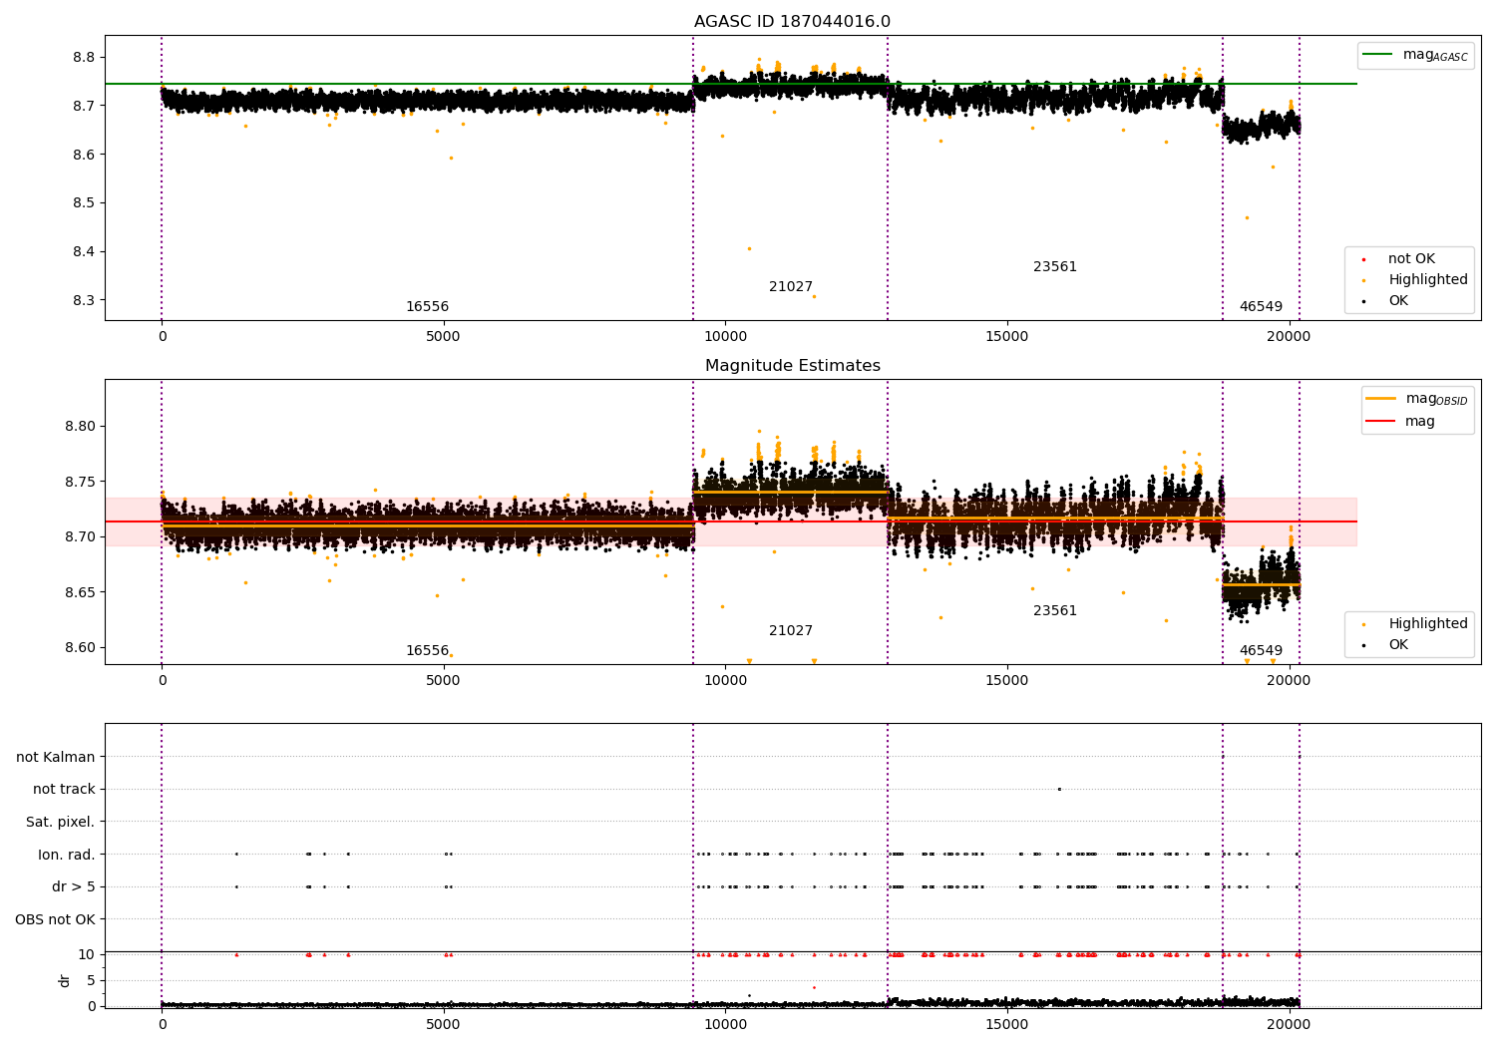Click obsid label 16556 in the top plot
Screen dimensions: 1496x1047
[x=427, y=307]
